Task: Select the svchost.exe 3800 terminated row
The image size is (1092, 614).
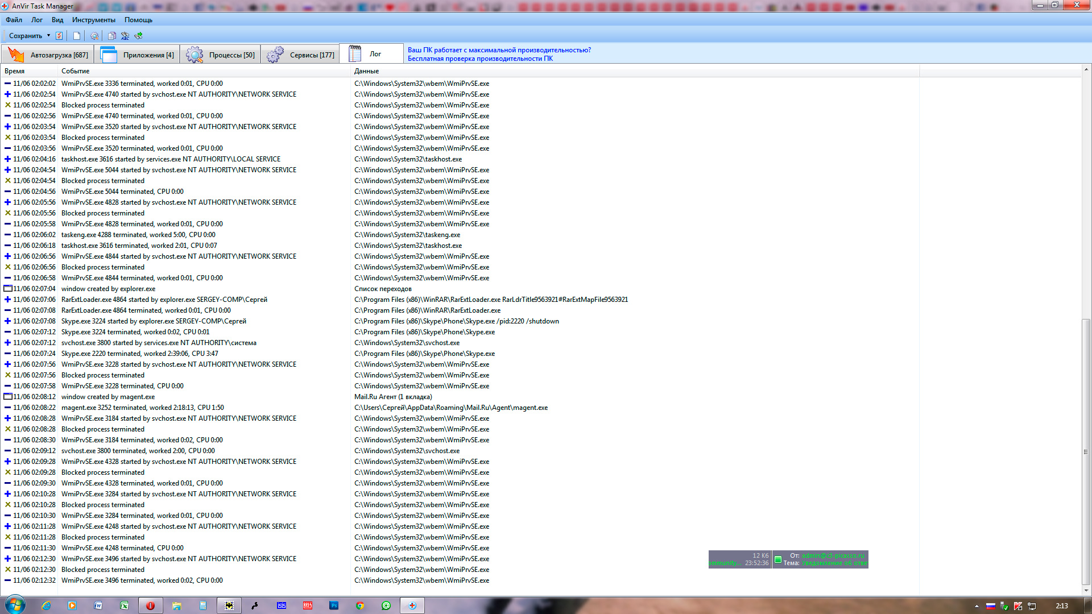Action: coord(460,451)
